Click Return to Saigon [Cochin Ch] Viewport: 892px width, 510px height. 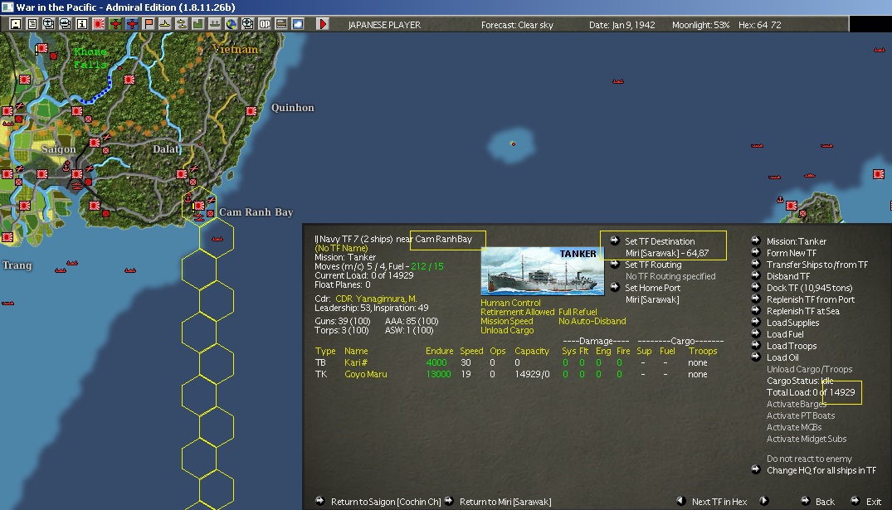(x=386, y=502)
